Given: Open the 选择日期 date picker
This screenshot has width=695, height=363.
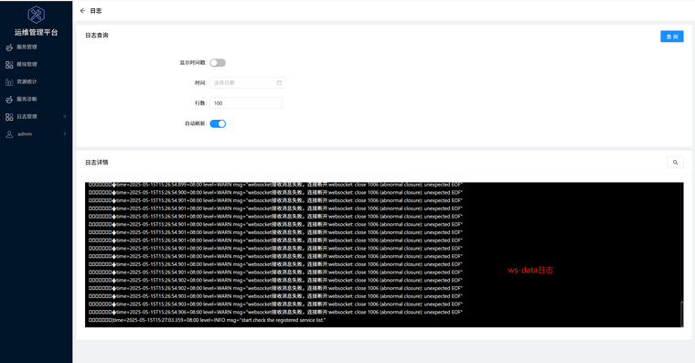Looking at the screenshot, I should tap(248, 83).
